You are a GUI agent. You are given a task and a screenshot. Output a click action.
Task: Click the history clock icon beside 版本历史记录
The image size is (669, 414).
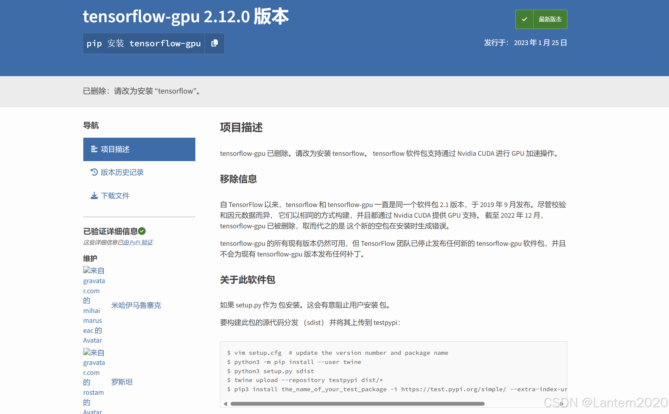click(x=94, y=172)
